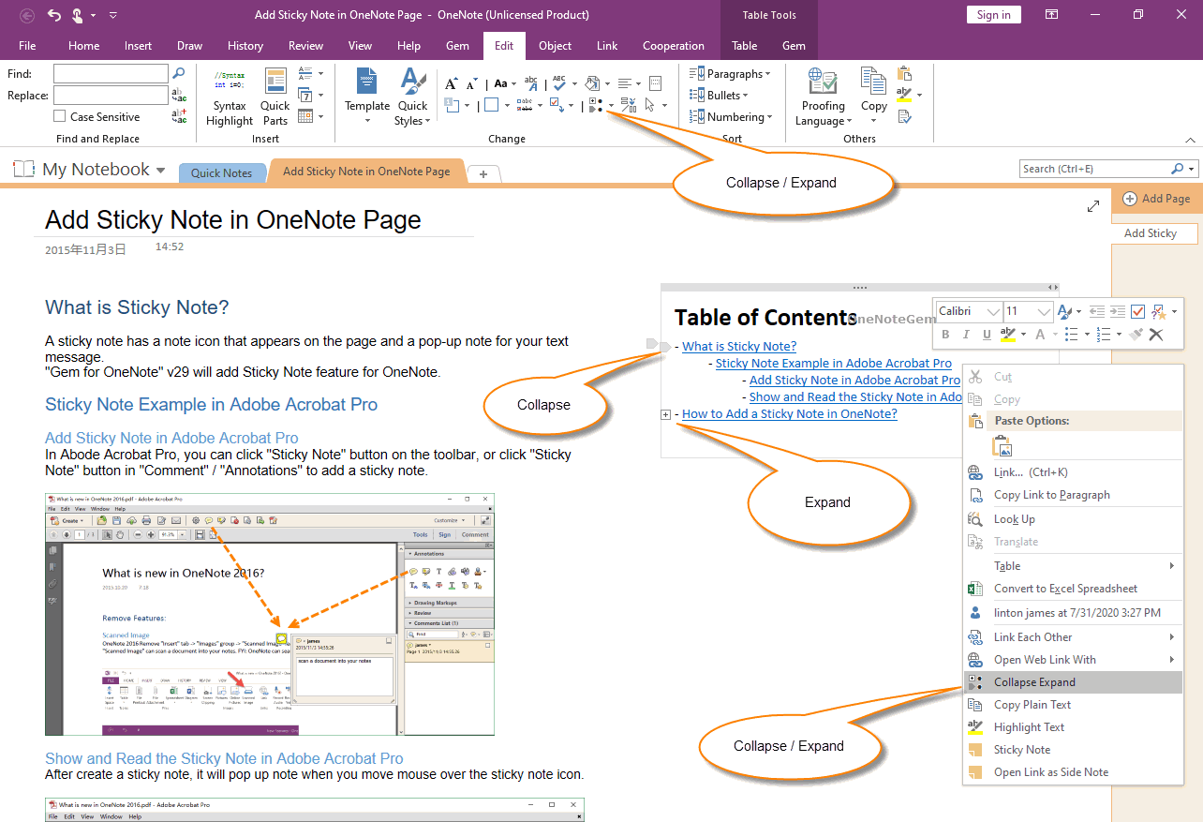Select Sticky Note in the context menu
Screen dimensions: 1203x822
[1021, 749]
